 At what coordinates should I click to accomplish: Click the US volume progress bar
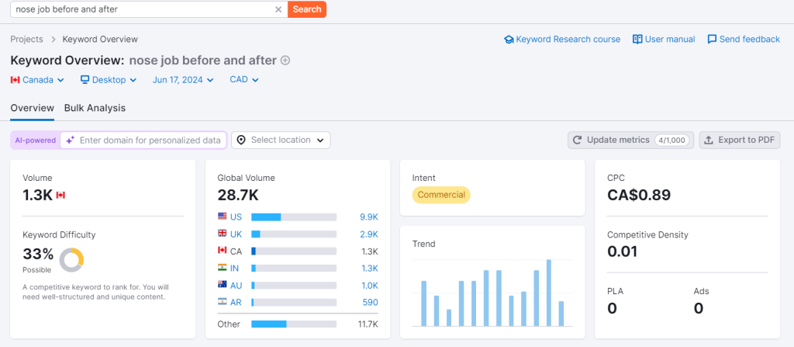[x=294, y=217]
